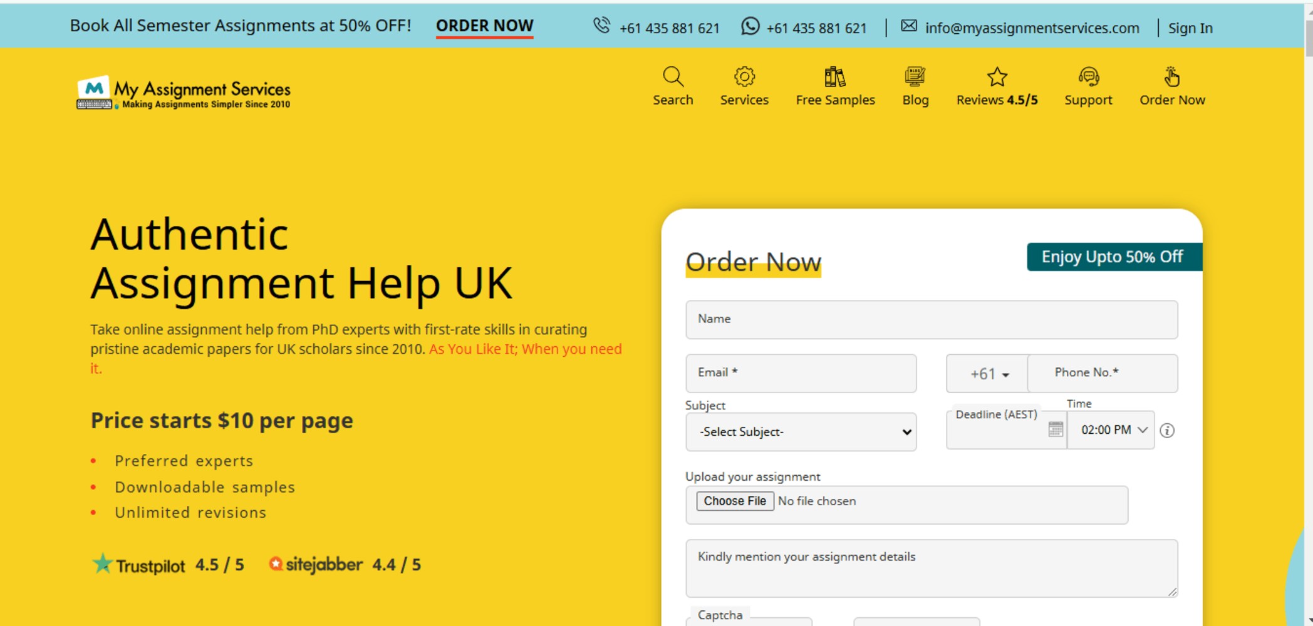This screenshot has width=1313, height=626.
Task: Click into the Name input field
Action: 931,320
